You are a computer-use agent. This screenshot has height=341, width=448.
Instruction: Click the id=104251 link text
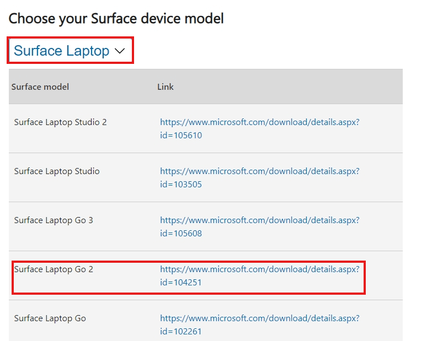pos(181,283)
